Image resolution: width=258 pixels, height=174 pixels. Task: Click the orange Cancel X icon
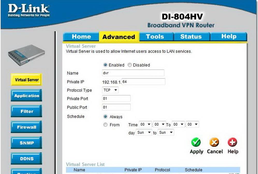[214, 142]
